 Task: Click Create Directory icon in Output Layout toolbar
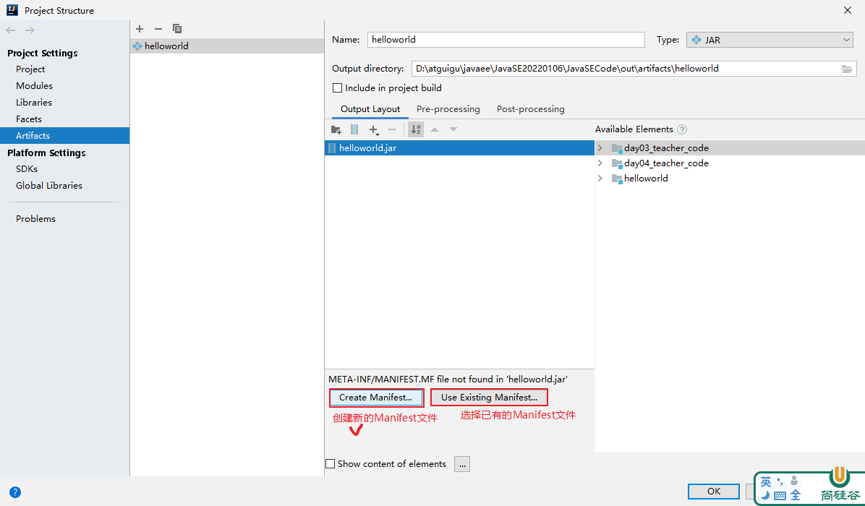pyautogui.click(x=336, y=129)
